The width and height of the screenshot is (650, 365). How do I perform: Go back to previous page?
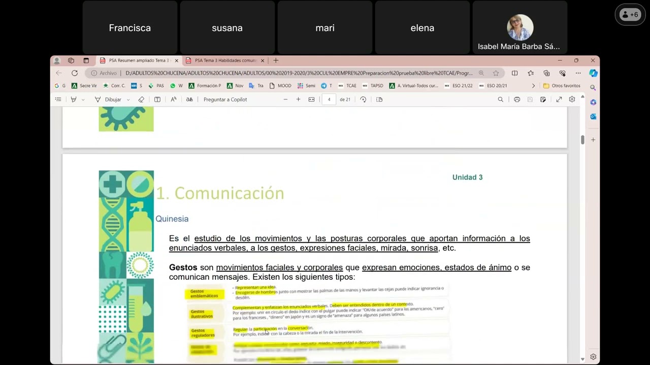tap(59, 73)
